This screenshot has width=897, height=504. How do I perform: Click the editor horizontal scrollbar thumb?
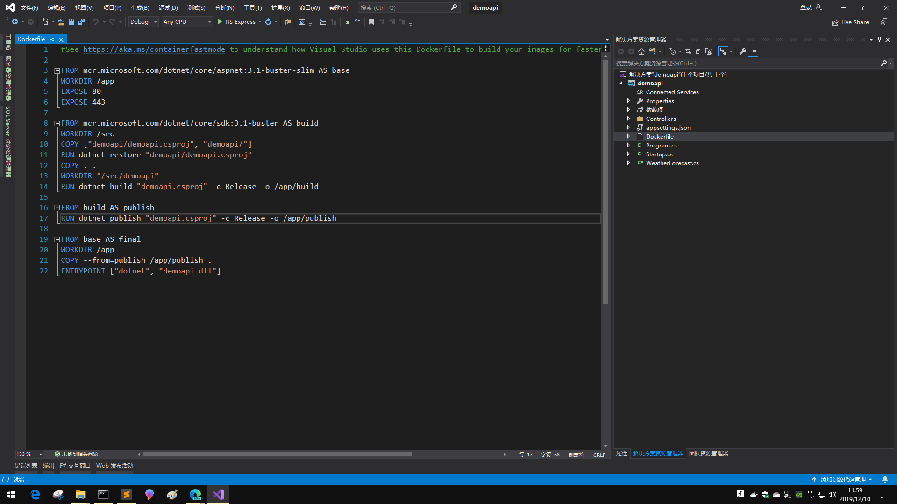point(277,455)
